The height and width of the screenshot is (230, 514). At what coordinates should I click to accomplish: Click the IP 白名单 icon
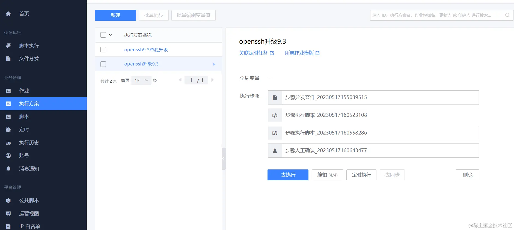pos(8,226)
